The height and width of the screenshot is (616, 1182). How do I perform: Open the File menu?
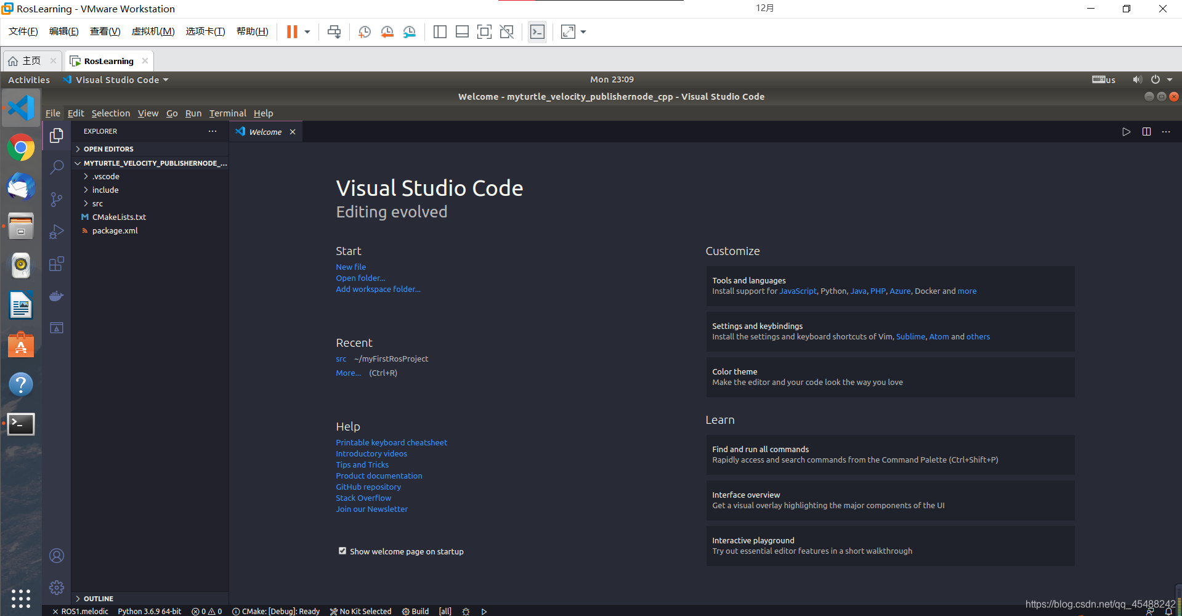(x=53, y=113)
